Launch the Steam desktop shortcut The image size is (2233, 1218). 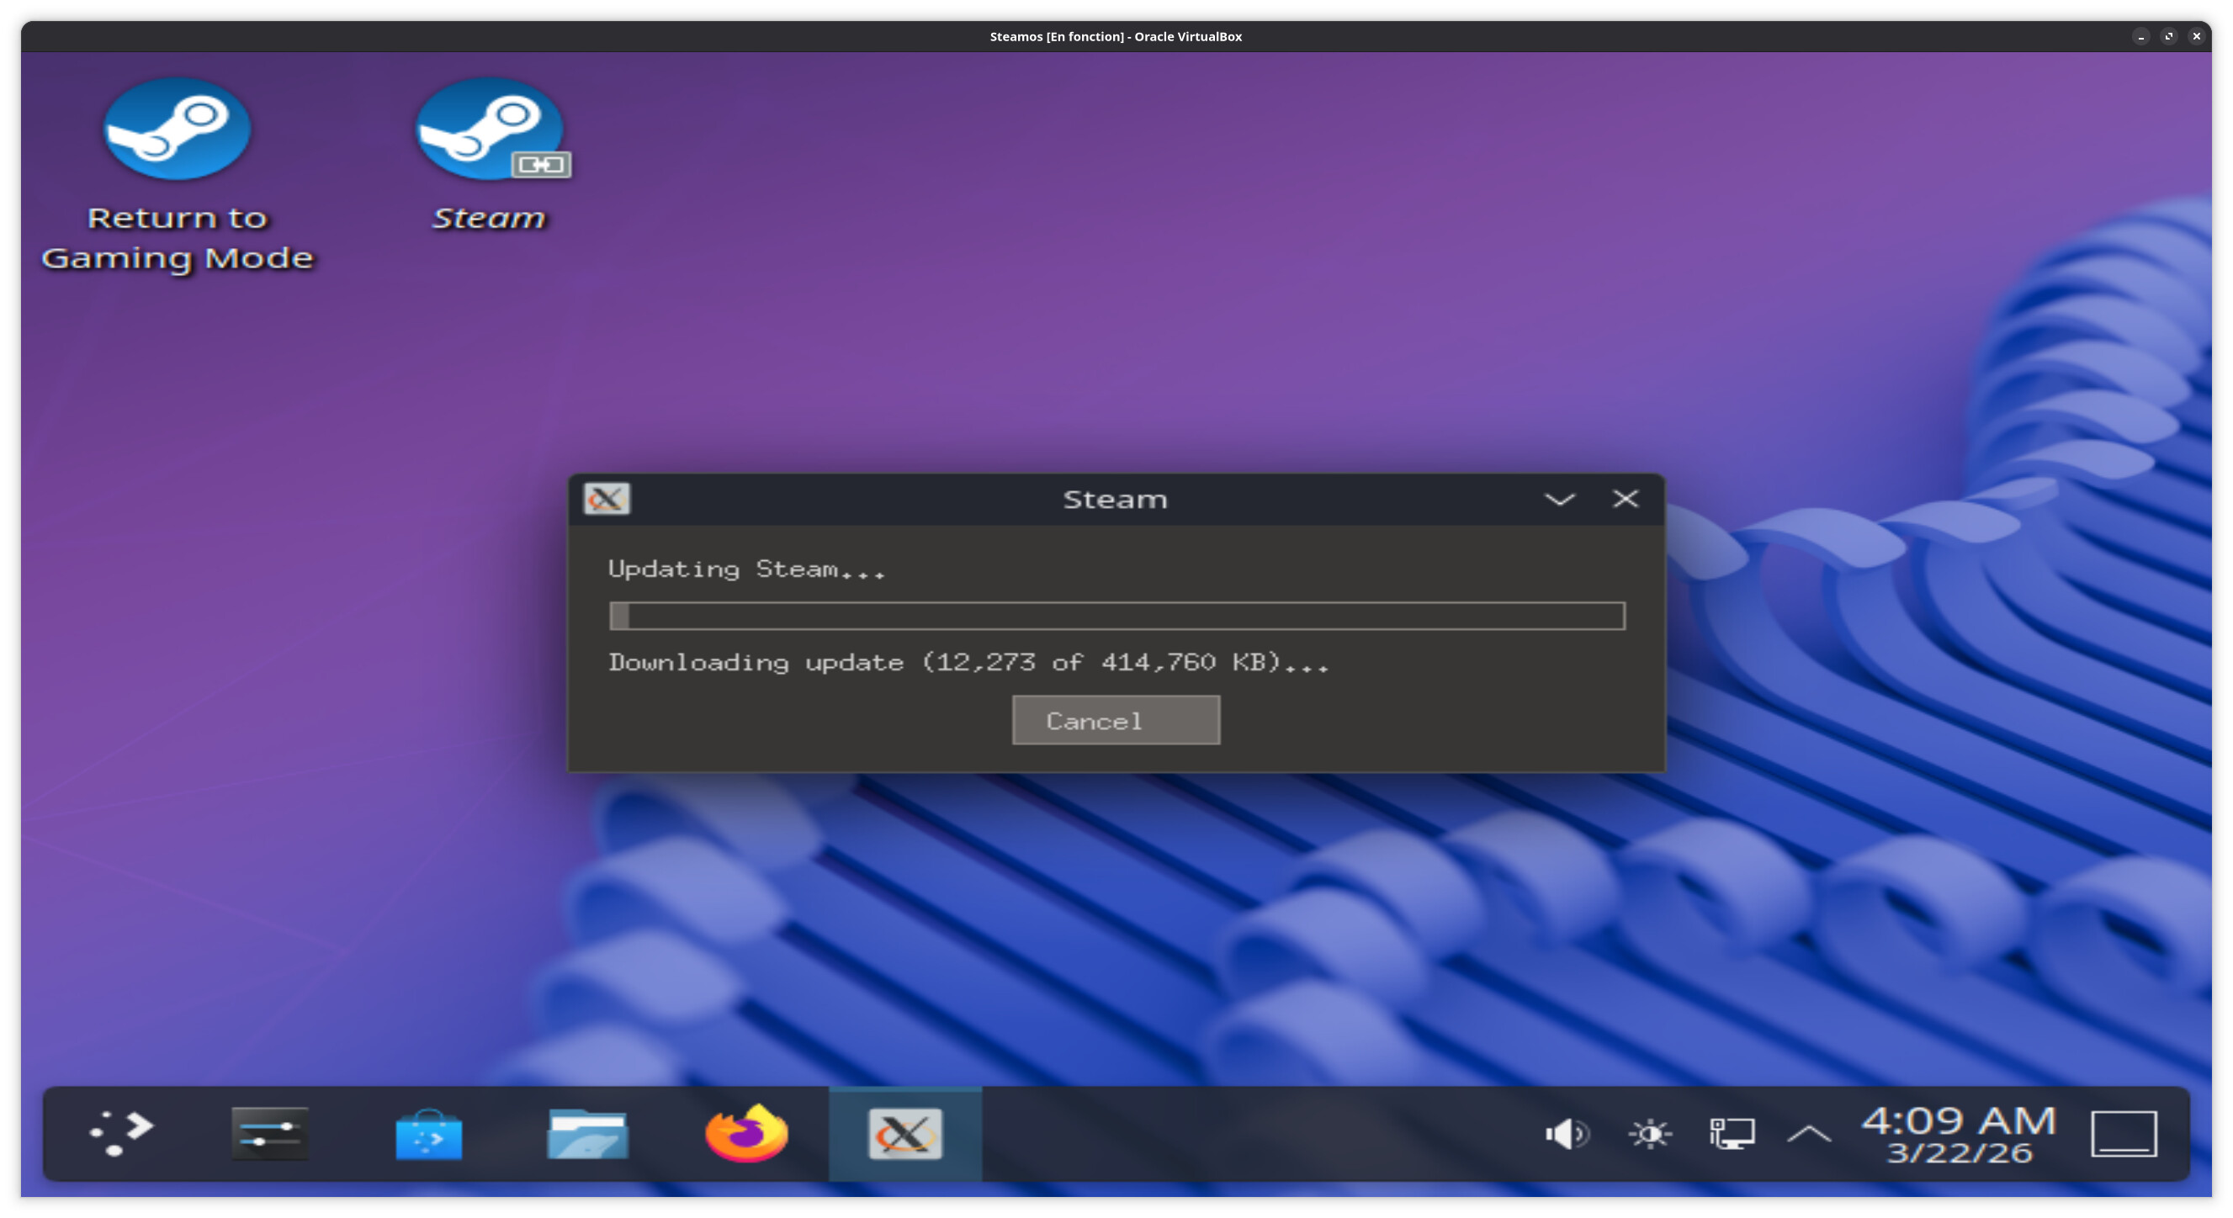coord(490,130)
